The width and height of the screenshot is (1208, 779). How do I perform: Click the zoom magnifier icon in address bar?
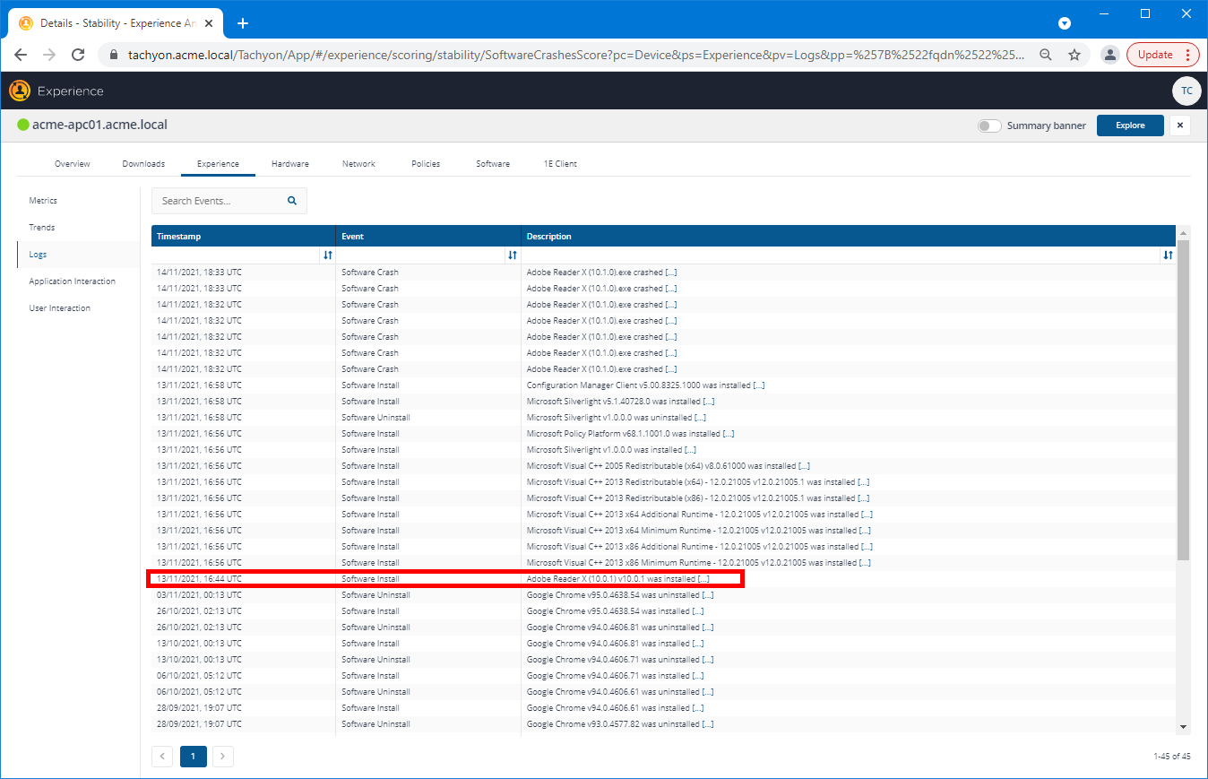point(1046,55)
